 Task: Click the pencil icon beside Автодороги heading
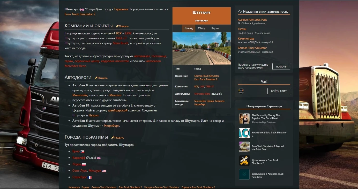pyautogui.click(x=96, y=78)
